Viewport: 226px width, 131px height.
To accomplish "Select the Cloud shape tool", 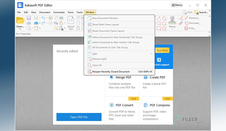I will [x=164, y=28].
